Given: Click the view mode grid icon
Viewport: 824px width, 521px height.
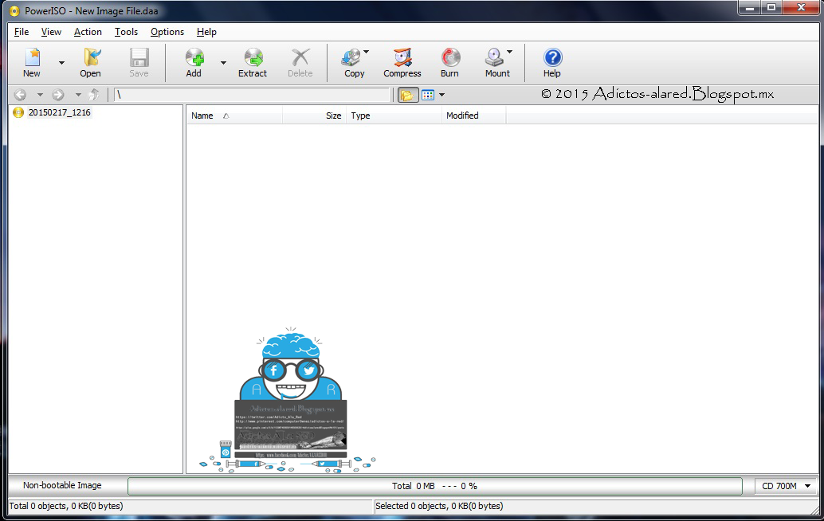Looking at the screenshot, I should click(x=428, y=95).
